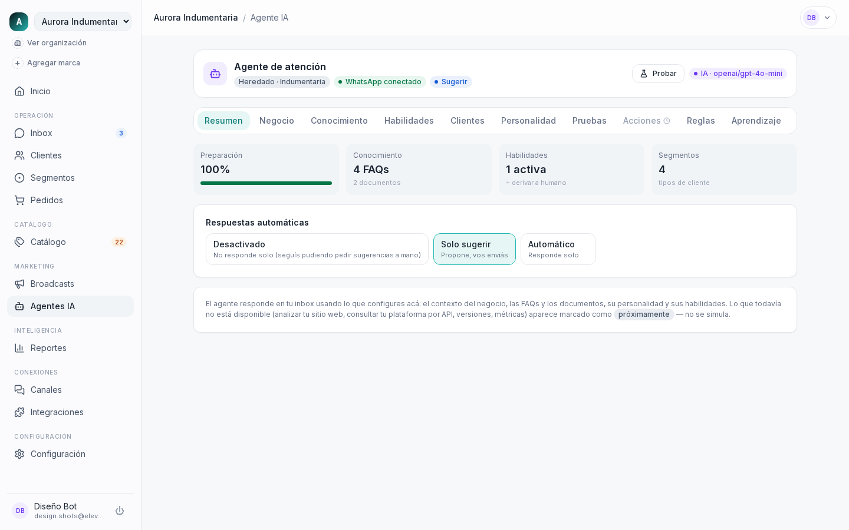This screenshot has height=530, width=849.
Task: Click the Preparación card label
Action: point(221,155)
